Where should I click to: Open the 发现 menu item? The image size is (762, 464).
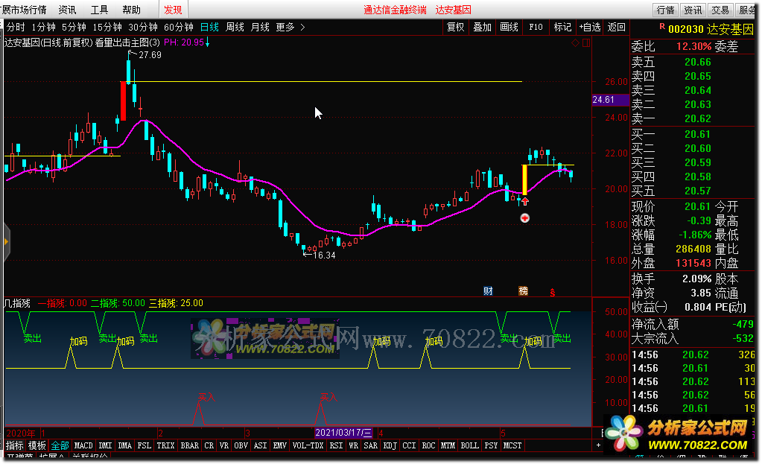(173, 10)
